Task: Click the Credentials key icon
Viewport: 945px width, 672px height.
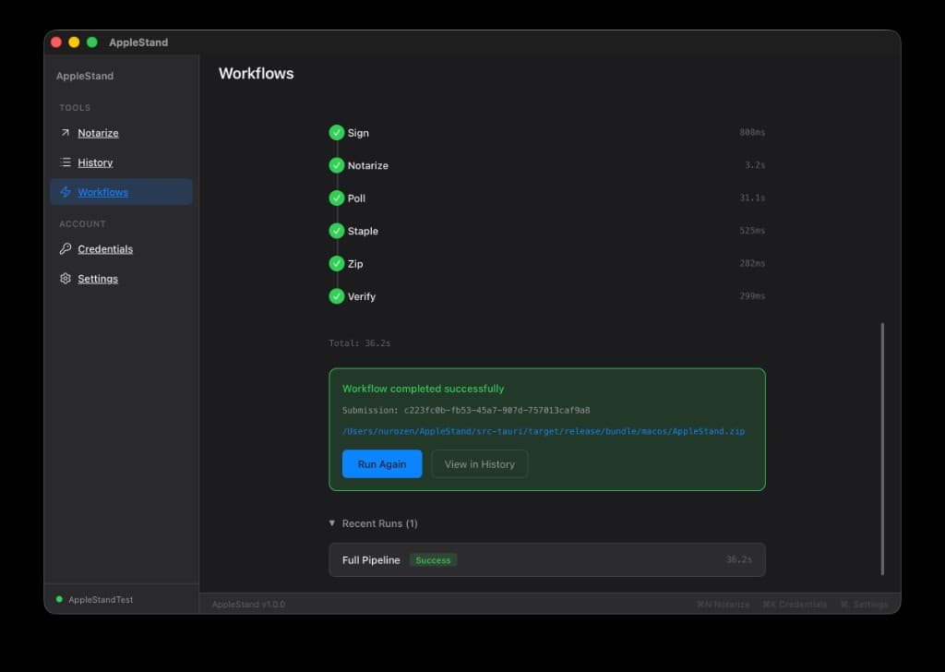Action: (66, 249)
